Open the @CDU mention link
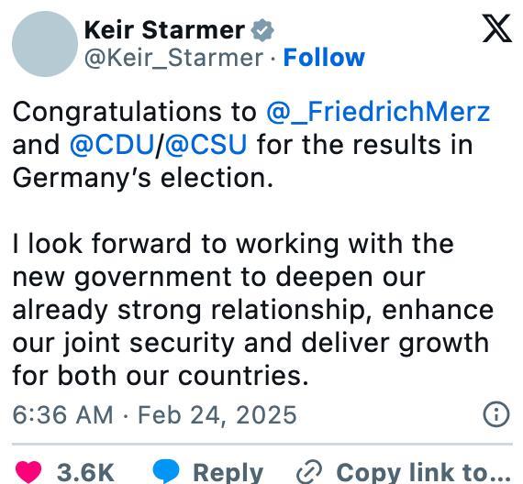The width and height of the screenshot is (523, 484). point(113,145)
